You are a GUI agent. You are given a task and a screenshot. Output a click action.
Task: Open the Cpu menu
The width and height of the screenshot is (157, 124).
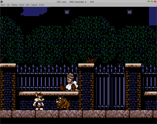coord(8,5)
